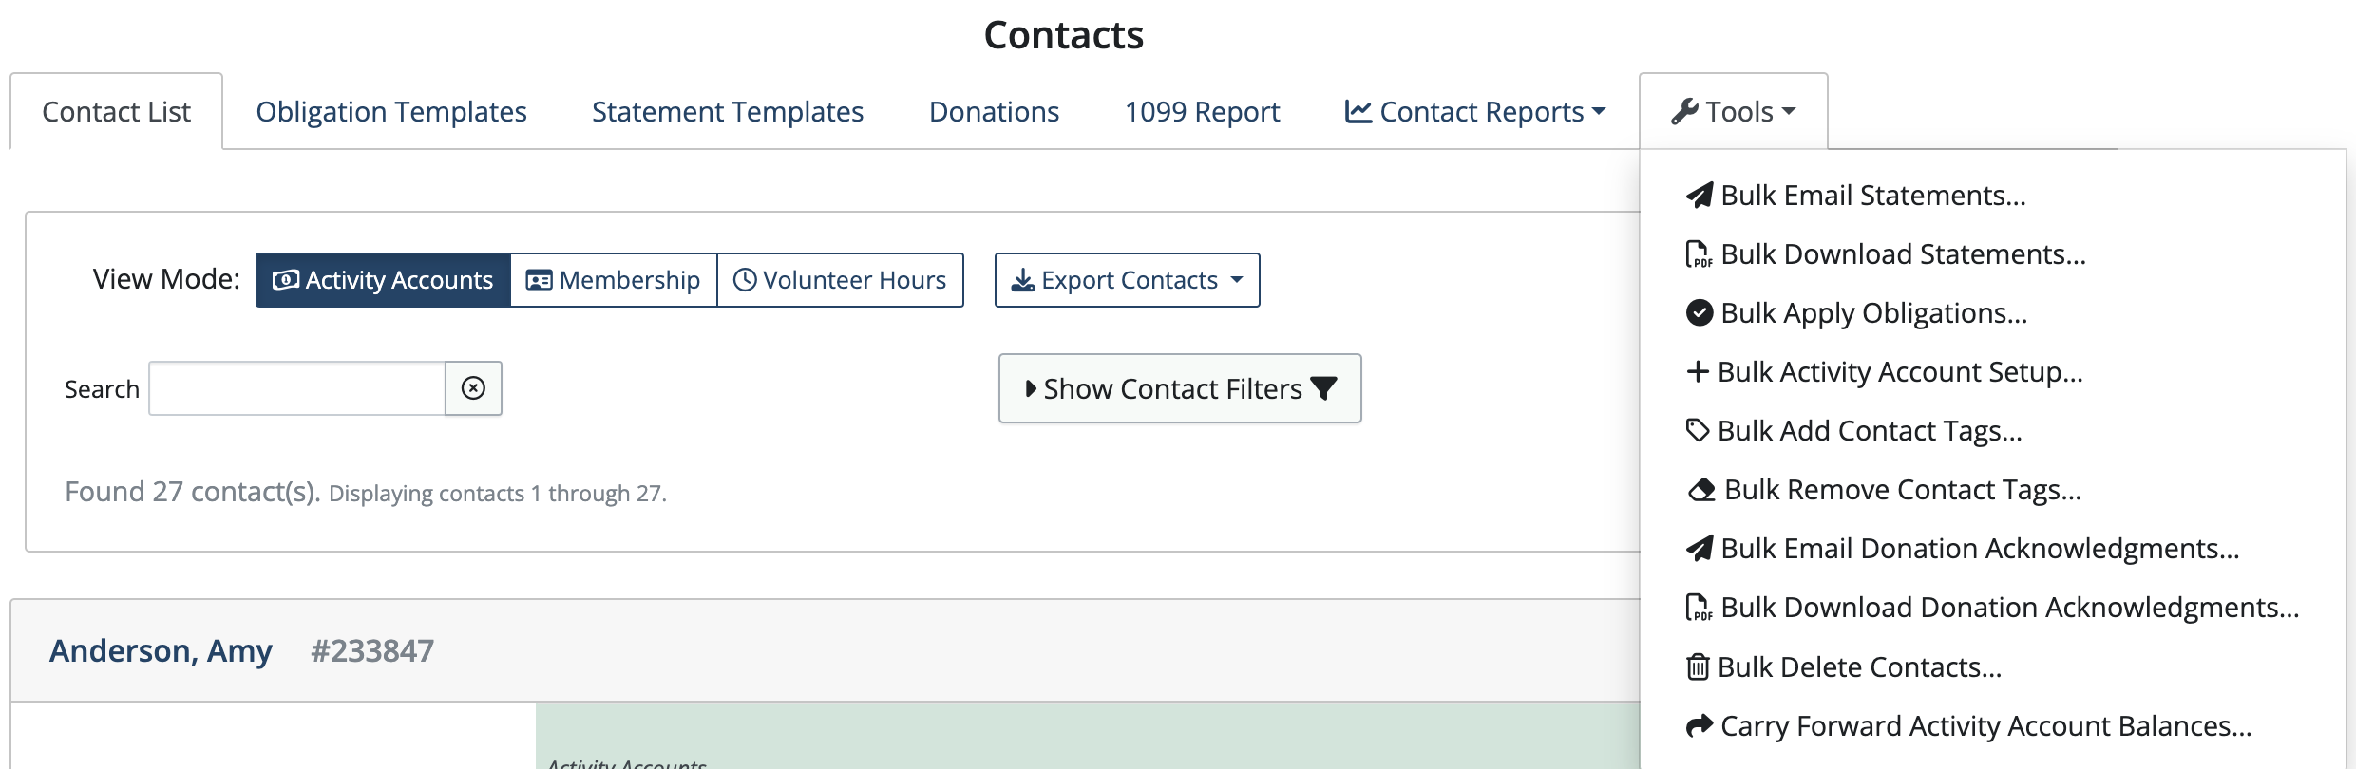Switch view mode to Volunteer Hours

point(840,280)
